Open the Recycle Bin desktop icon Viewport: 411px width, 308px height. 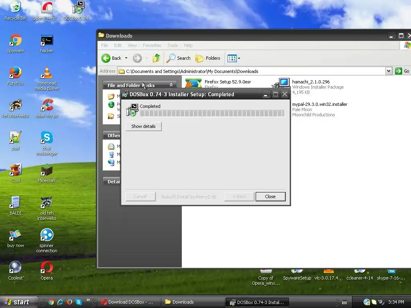coord(15,10)
